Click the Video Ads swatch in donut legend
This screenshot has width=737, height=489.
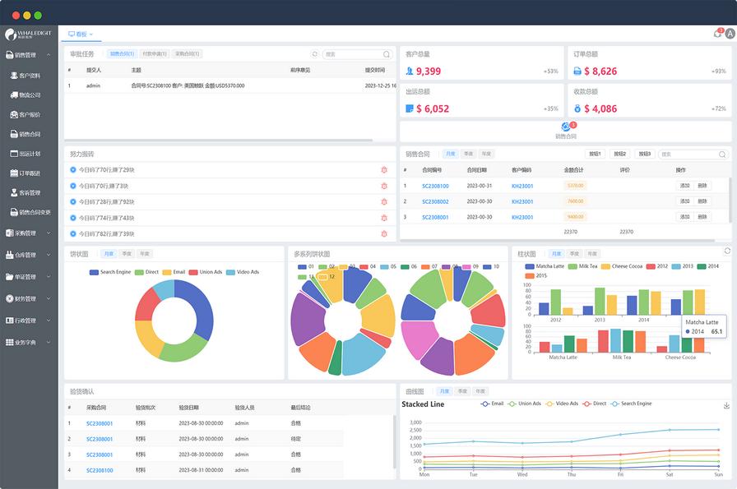(x=230, y=273)
